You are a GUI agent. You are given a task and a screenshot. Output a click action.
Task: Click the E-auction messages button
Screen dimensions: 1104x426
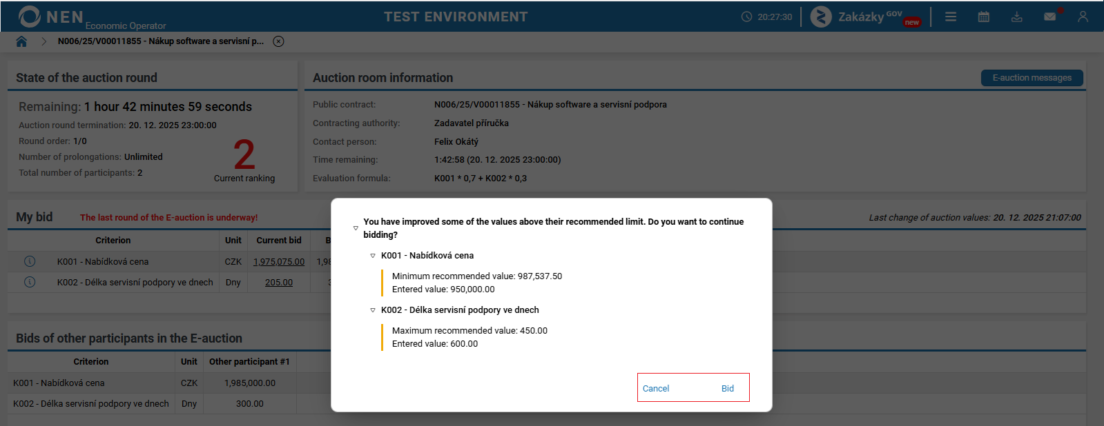coord(1032,78)
